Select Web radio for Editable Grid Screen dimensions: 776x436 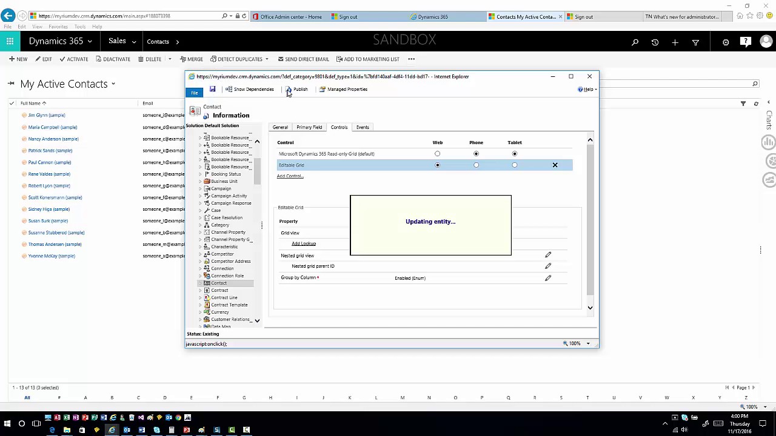click(437, 165)
